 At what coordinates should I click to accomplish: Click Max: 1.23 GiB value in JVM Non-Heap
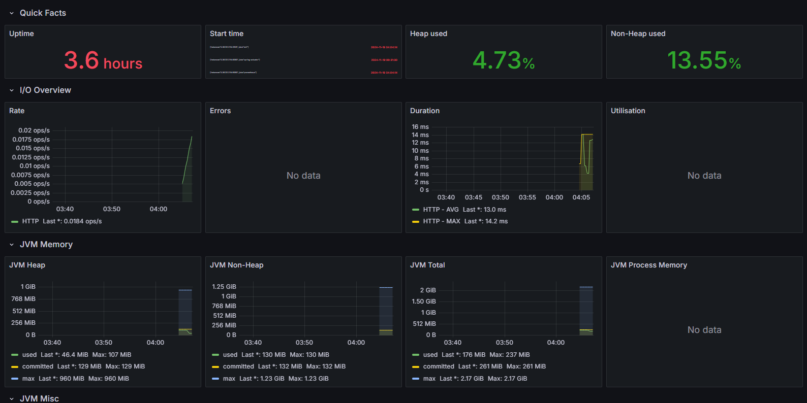pyautogui.click(x=308, y=379)
